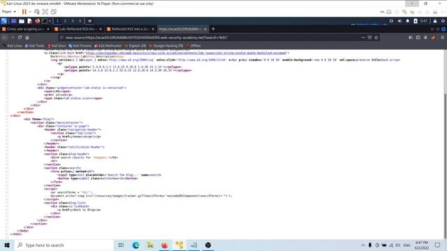Open Kali notifications bell icon
Viewport: 447px width, 251px height.
click(407, 21)
